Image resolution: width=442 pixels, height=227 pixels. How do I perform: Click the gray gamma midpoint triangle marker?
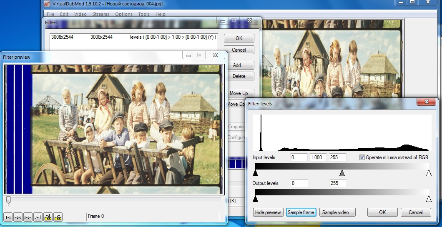(342, 173)
